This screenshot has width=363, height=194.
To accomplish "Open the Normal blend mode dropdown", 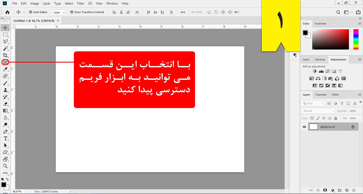I will coord(318,111).
